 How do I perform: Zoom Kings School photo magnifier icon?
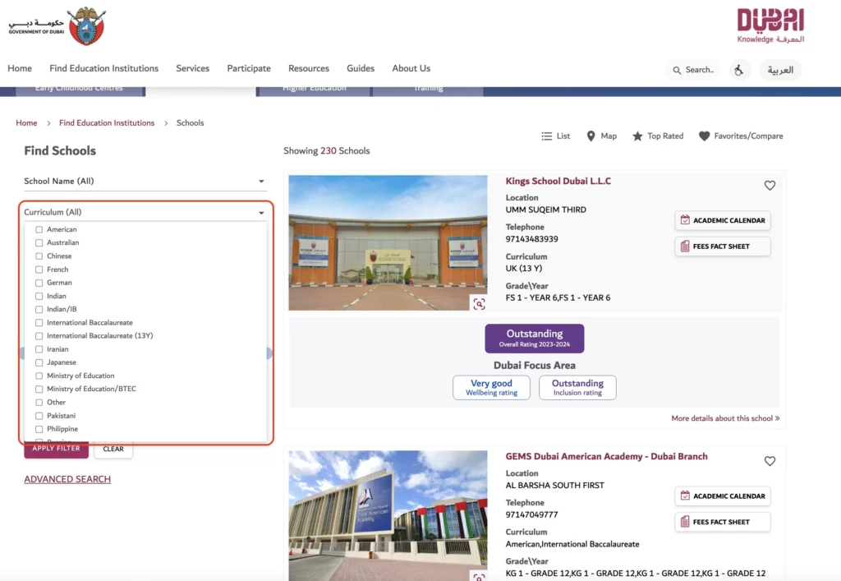coord(479,303)
